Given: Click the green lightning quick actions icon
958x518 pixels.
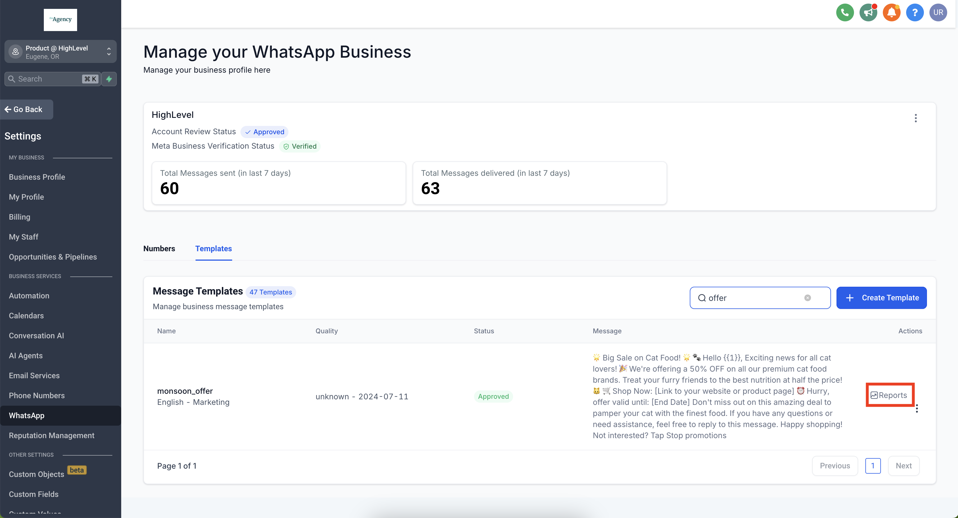Looking at the screenshot, I should click(109, 79).
